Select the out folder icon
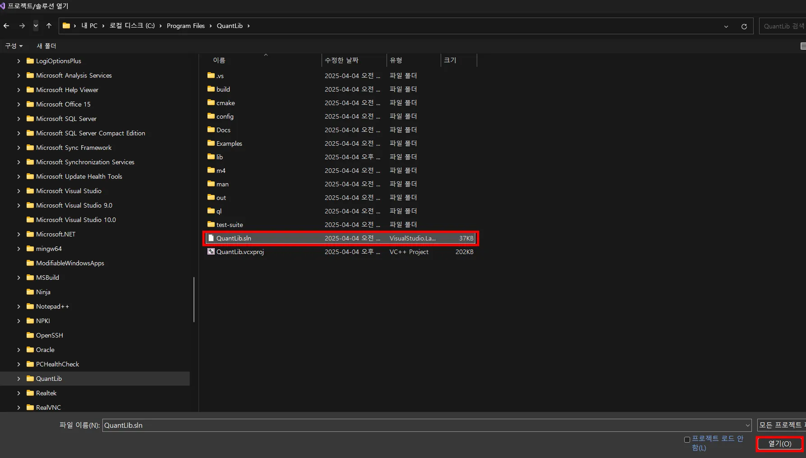The image size is (806, 458). (x=211, y=197)
